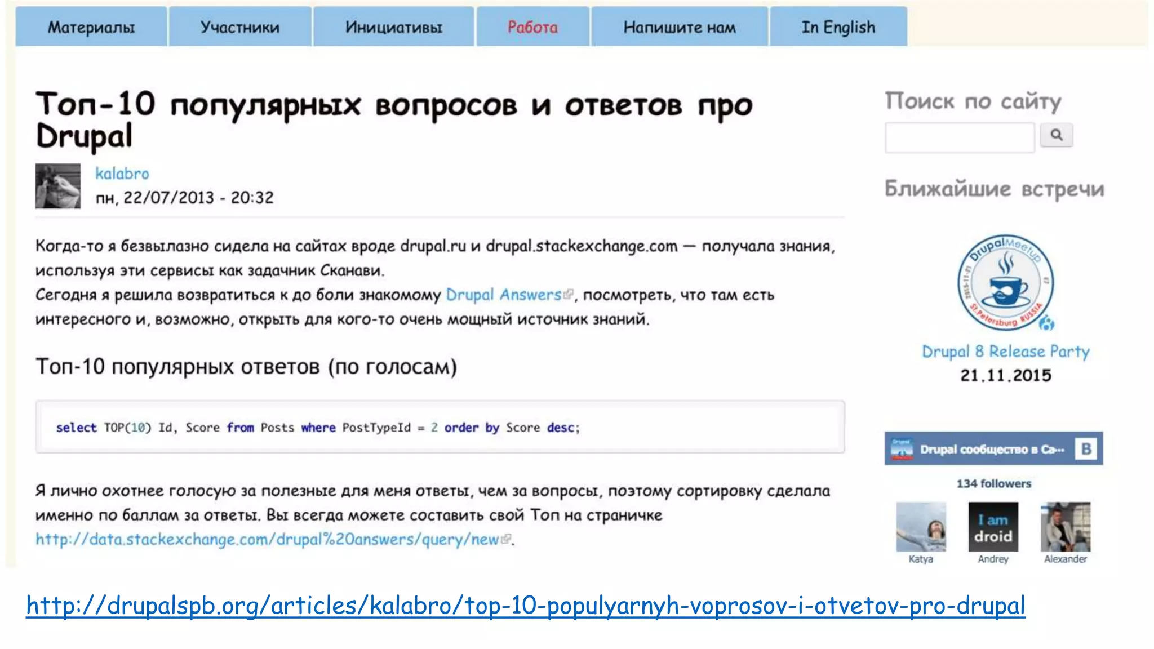This screenshot has height=649, width=1154.
Task: Click Andrey 'I am droid' avatar
Action: (x=993, y=526)
